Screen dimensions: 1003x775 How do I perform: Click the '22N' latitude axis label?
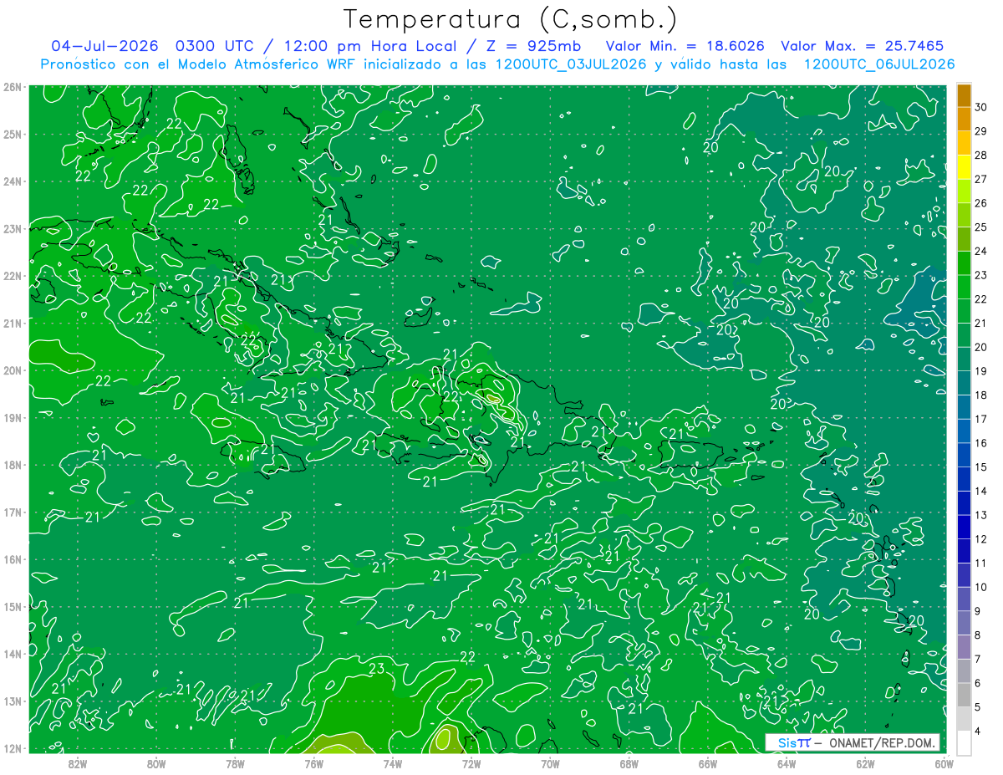[x=13, y=276]
